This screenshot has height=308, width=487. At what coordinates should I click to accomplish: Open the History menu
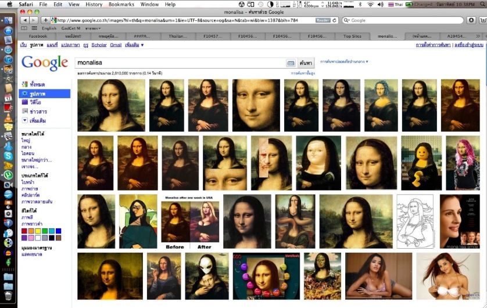coord(94,4)
